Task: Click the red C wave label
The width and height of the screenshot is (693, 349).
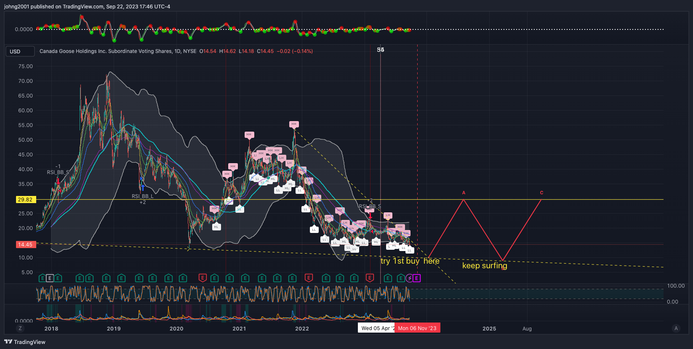Action: 541,193
